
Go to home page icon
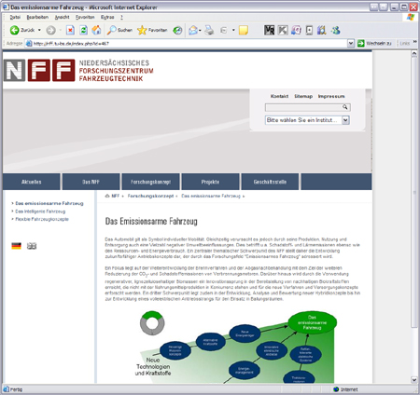[96, 30]
